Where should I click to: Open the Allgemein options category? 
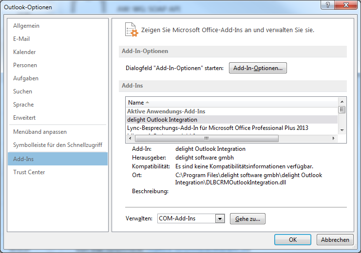(26, 26)
